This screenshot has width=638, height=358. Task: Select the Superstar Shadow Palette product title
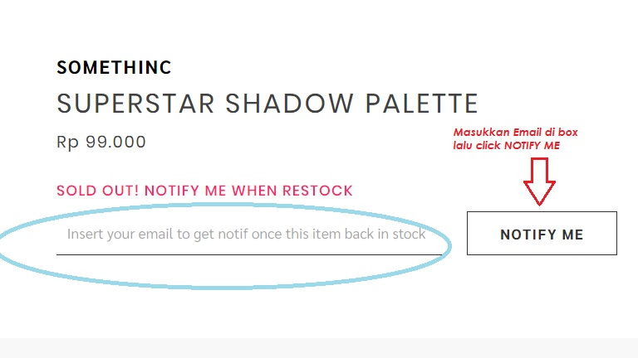coord(267,103)
